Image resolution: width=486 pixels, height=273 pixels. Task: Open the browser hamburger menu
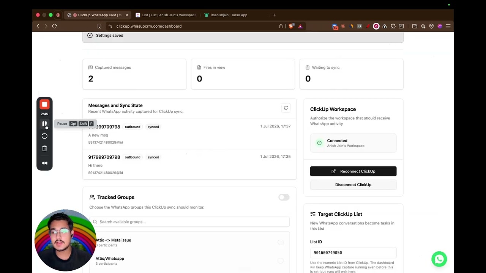[448, 26]
